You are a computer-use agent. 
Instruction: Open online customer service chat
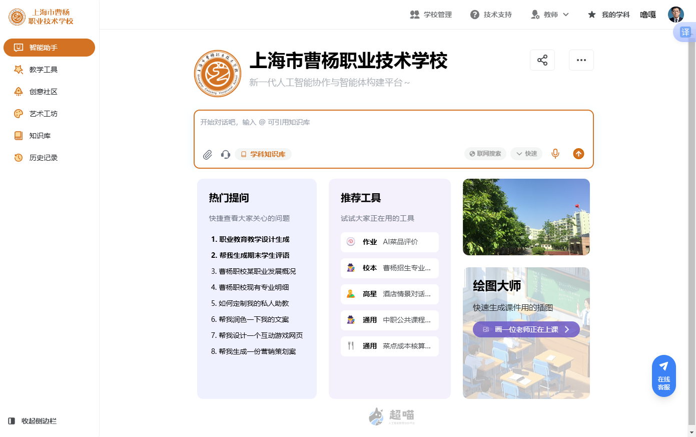tap(663, 376)
